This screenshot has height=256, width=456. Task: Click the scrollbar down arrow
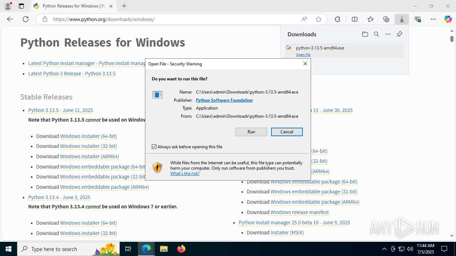pyautogui.click(x=452, y=236)
